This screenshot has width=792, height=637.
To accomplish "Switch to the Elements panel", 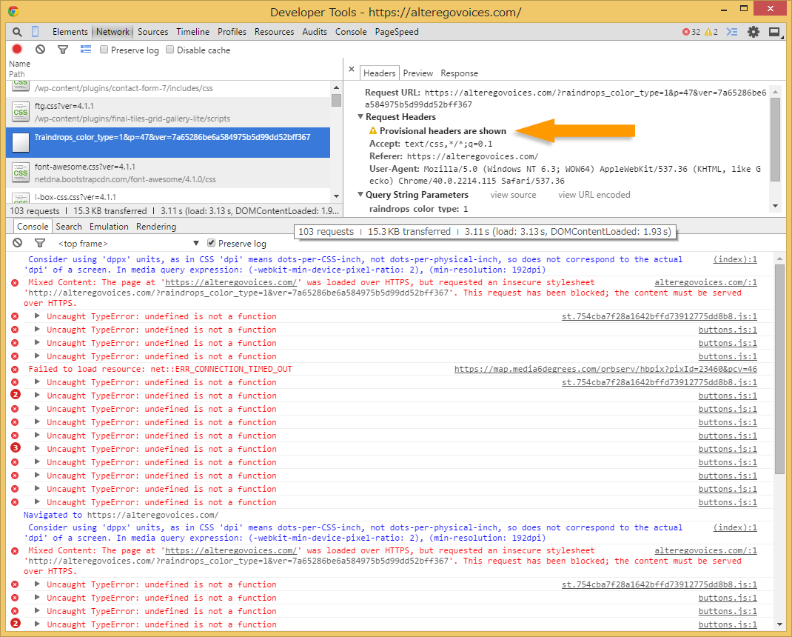I will pos(70,32).
